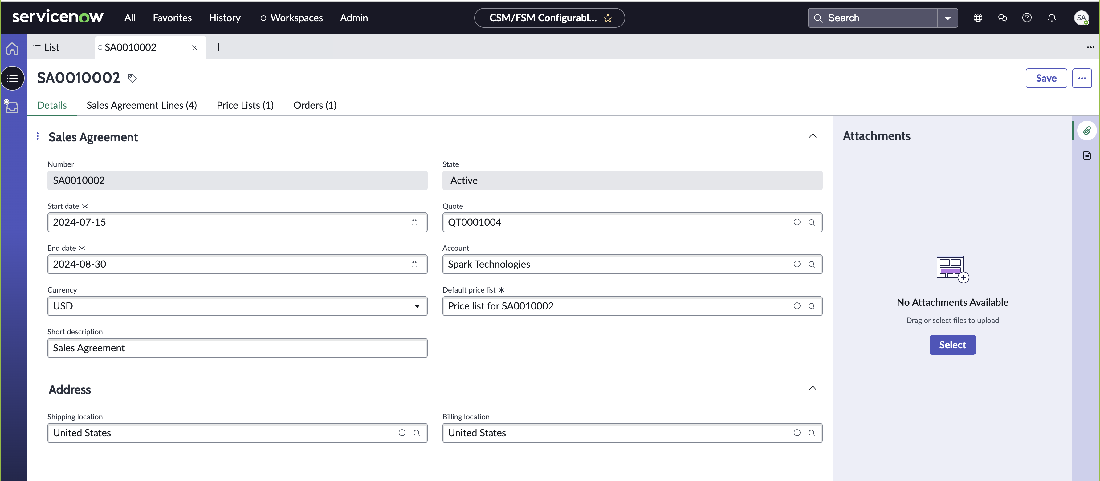Open Billing location lookup icon
The image size is (1100, 481).
coord(812,433)
